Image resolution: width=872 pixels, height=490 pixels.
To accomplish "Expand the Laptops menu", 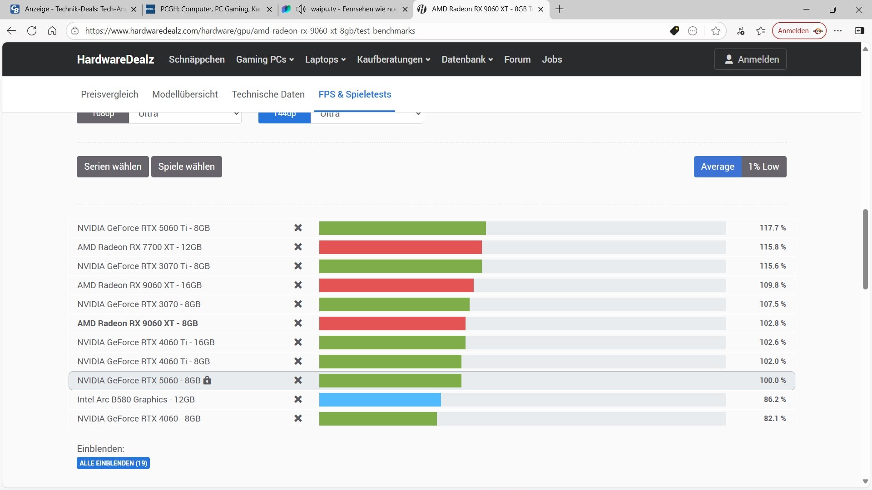I will (x=325, y=59).
